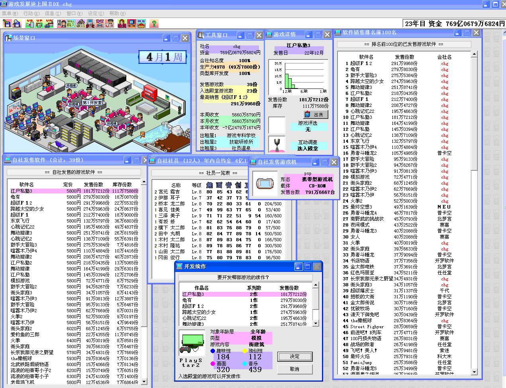
Task: Open the SKILL purchase toolbar icon
Action: [x=71, y=24]
